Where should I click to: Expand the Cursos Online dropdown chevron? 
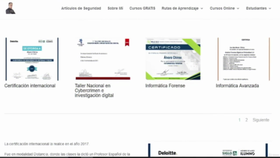click(x=238, y=8)
